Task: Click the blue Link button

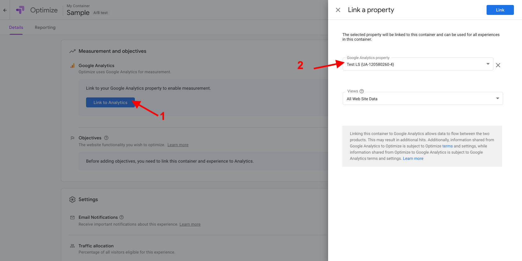Action: click(x=500, y=10)
